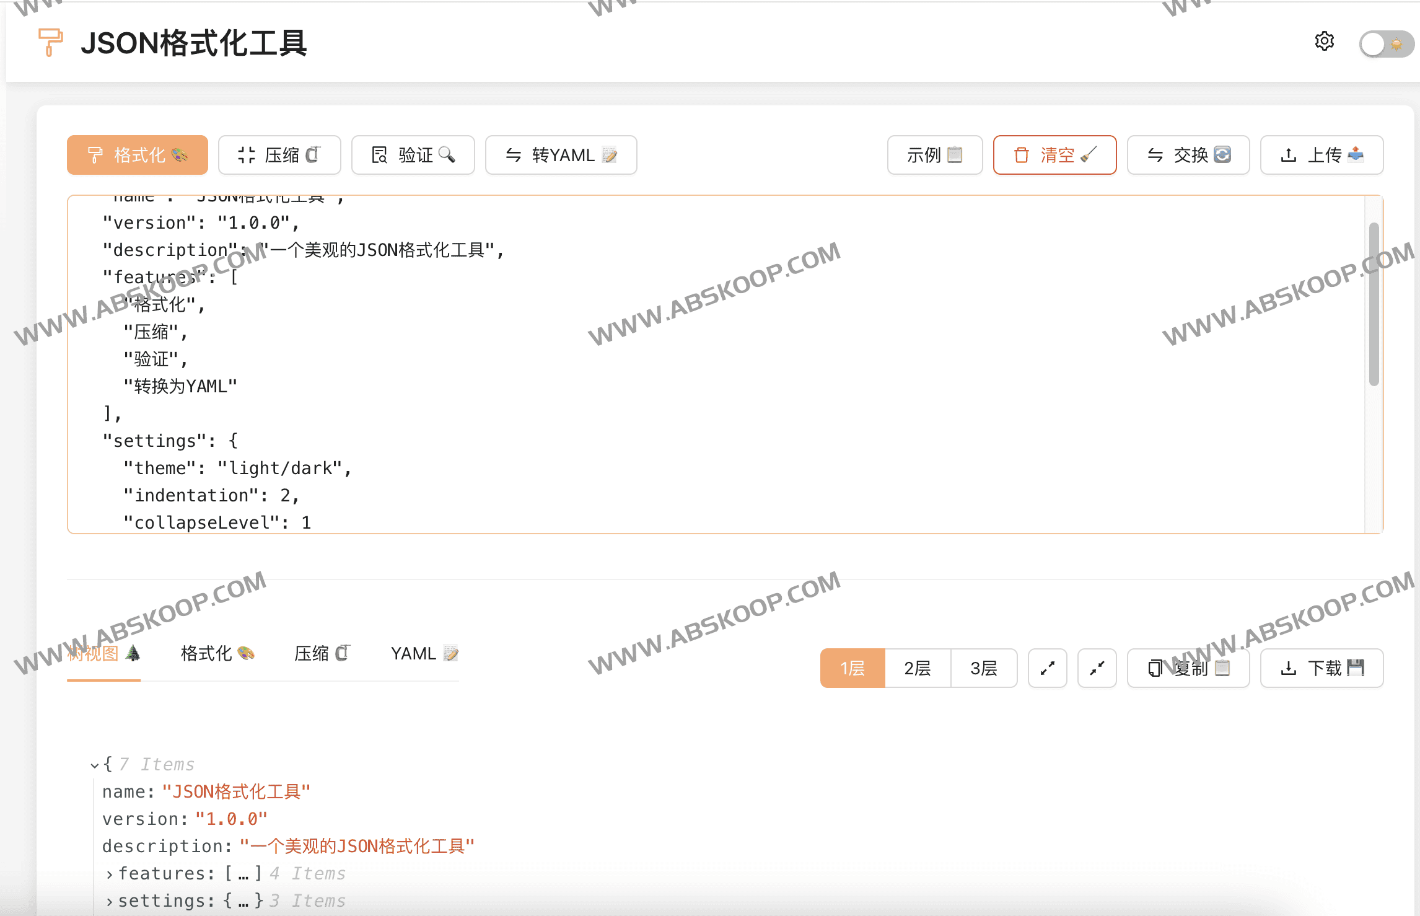Screen dimensions: 1420x916
Task: Click the 清空 clear button
Action: click(x=1054, y=155)
